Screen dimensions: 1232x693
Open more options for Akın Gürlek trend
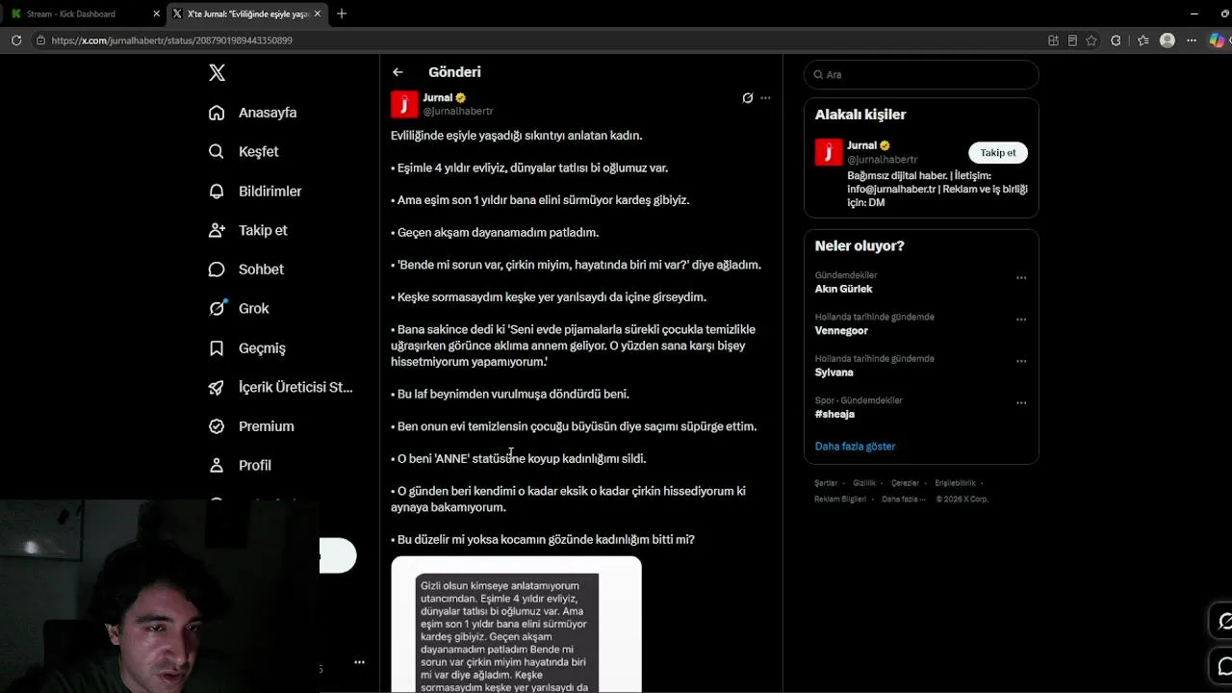1021,278
